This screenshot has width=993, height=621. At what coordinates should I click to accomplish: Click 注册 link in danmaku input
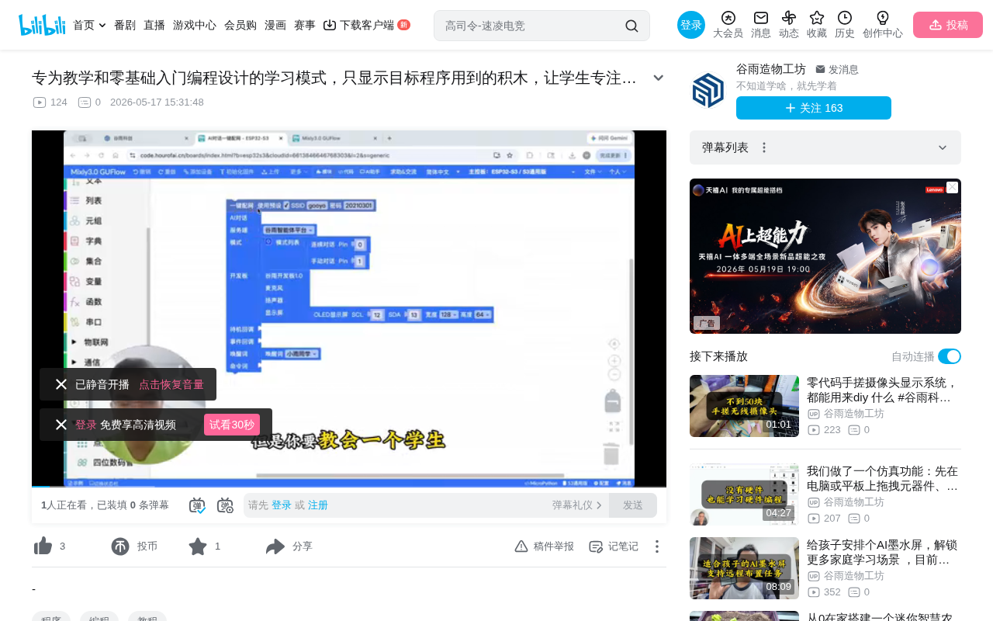pos(318,505)
